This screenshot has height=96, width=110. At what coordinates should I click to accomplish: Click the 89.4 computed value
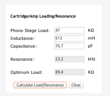point(59,72)
